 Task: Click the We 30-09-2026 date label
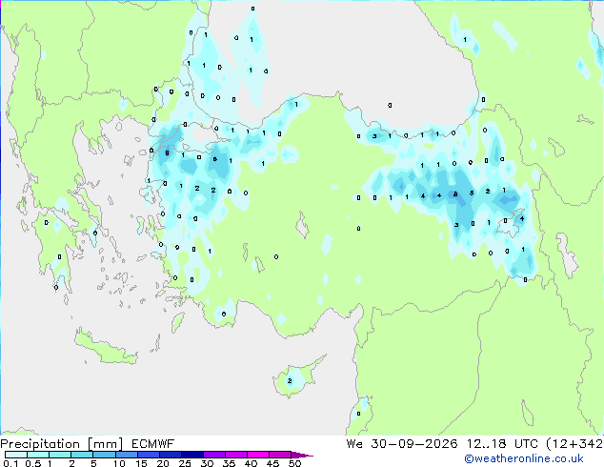tap(402, 444)
